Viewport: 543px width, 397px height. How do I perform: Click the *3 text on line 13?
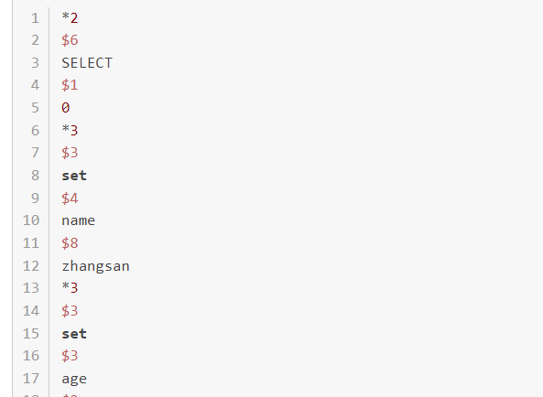pyautogui.click(x=70, y=288)
